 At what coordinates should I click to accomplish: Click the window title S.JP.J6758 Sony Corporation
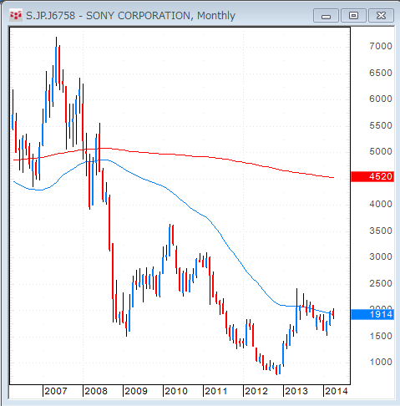click(x=130, y=16)
